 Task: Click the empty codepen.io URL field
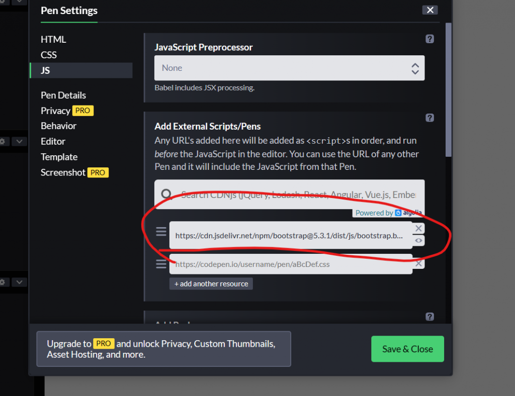click(x=291, y=264)
